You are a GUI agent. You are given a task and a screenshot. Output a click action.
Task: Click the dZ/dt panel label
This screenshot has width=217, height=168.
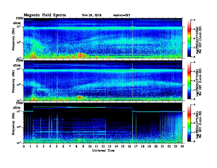coord(17,108)
